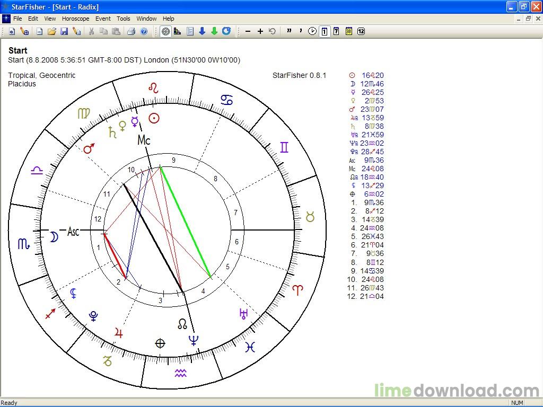Click the Open folder icon in toolbar

pos(51,31)
